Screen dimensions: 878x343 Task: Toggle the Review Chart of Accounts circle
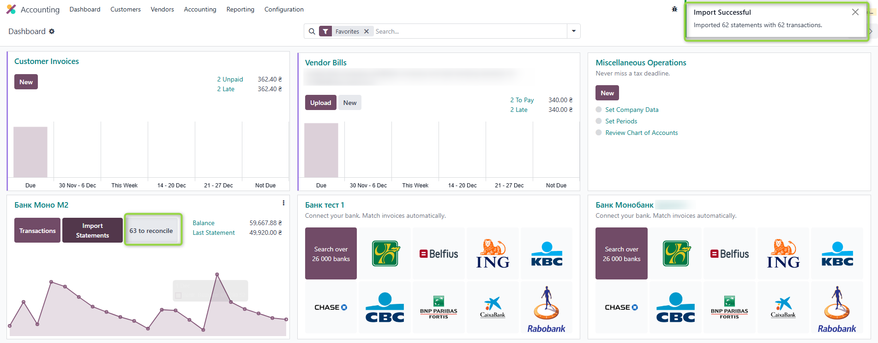[599, 133]
